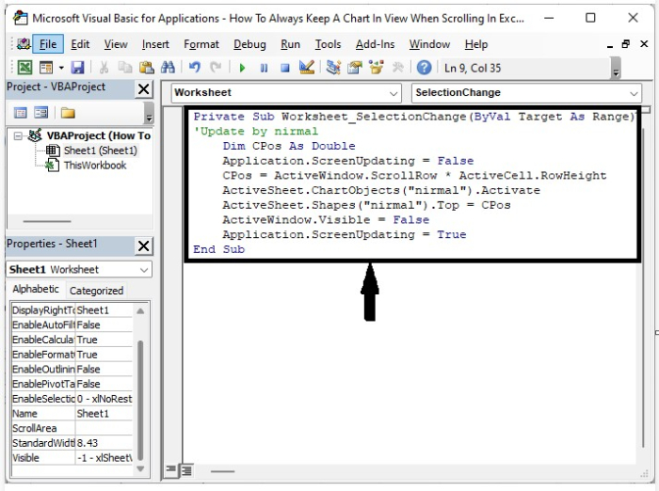Viewport: 659px width, 491px height.
Task: Click the Insert UserForm toolbar icon
Action: coord(46,68)
